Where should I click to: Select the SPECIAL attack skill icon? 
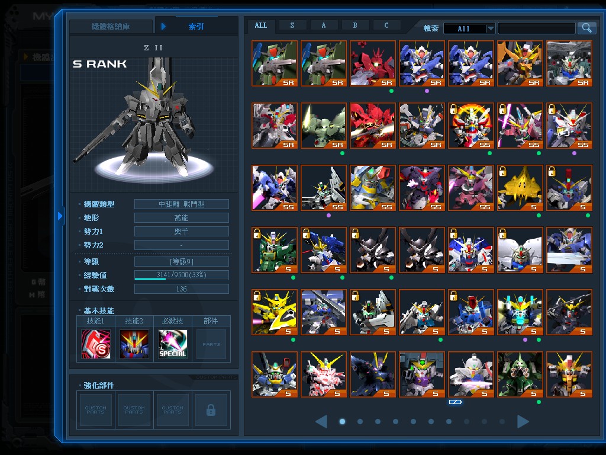[173, 344]
